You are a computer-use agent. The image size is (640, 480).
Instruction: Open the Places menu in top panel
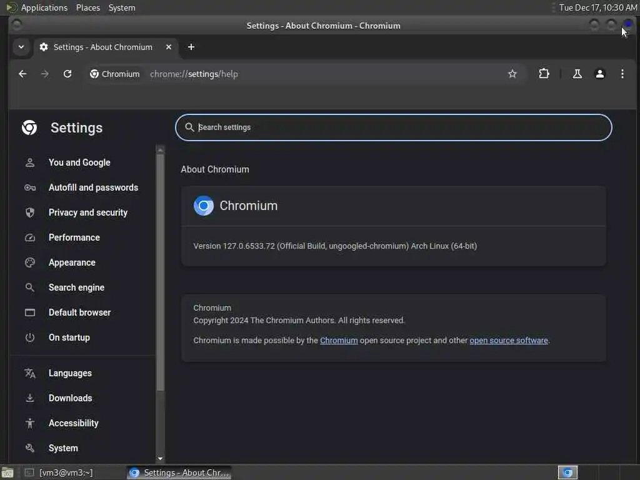(87, 7)
